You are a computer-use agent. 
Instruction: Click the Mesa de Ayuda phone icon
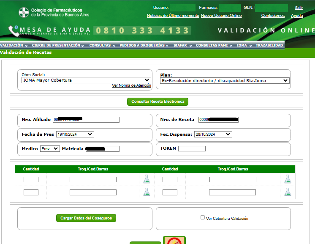tap(13, 31)
